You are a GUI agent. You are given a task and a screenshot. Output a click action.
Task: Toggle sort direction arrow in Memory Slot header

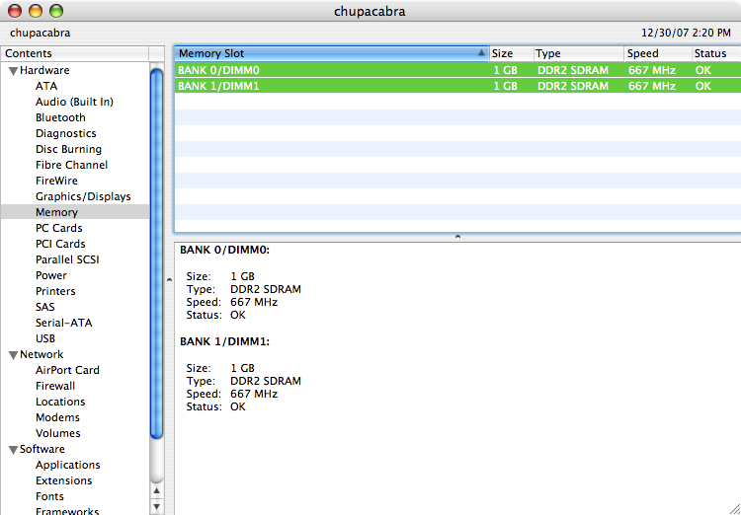481,53
